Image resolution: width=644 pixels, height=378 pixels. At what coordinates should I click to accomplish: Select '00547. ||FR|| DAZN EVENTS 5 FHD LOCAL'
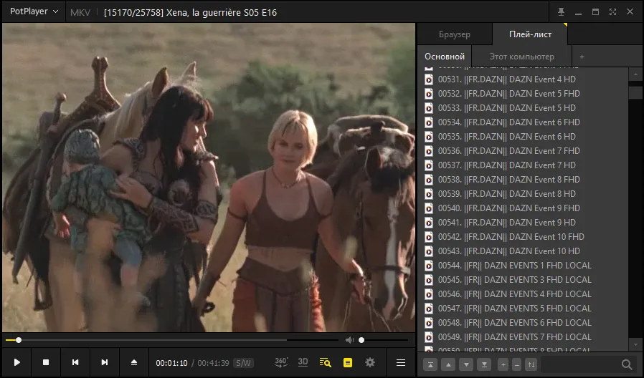pyautogui.click(x=524, y=309)
